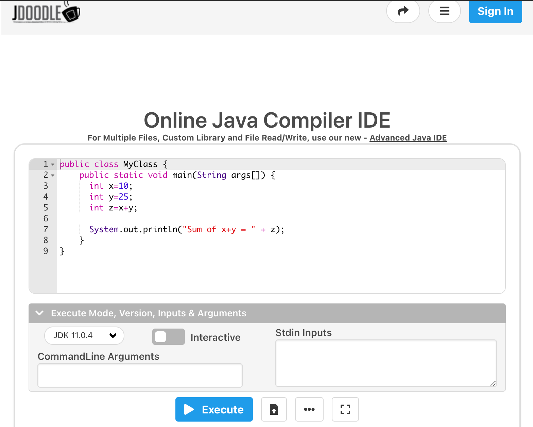Click the JDoodle logo

click(x=46, y=12)
